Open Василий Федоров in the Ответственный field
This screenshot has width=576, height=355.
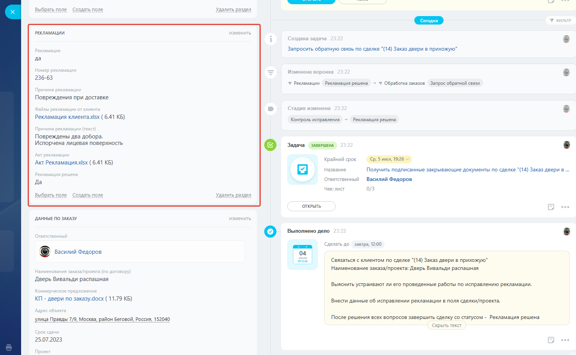[x=78, y=252]
